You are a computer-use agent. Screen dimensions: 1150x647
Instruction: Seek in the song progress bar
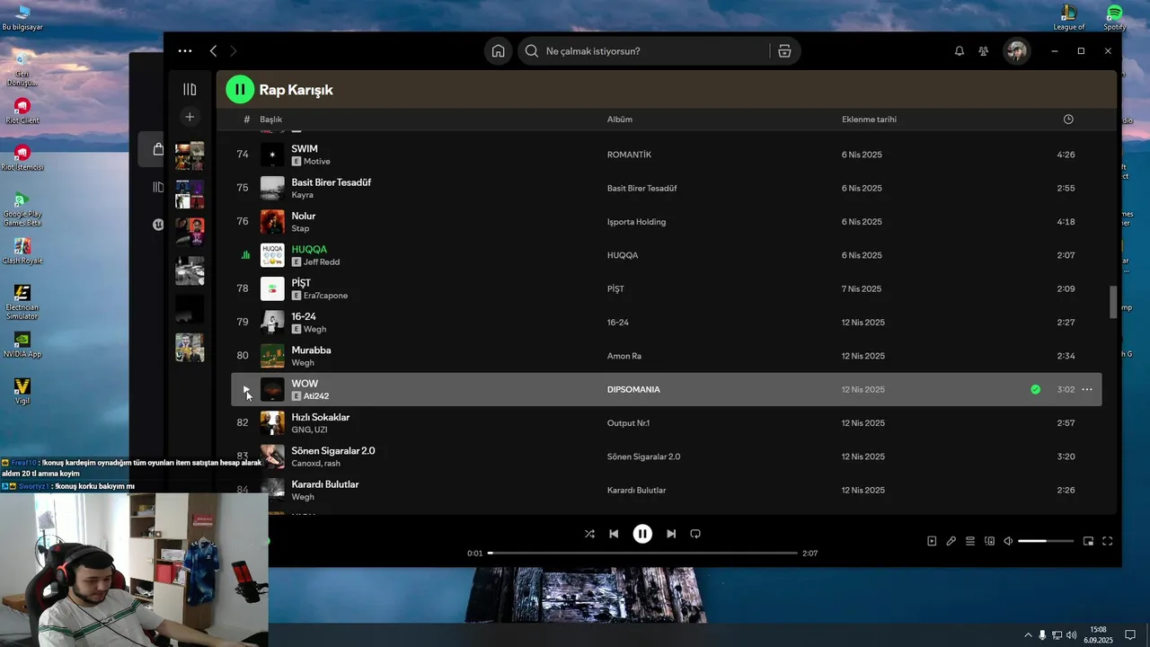642,554
